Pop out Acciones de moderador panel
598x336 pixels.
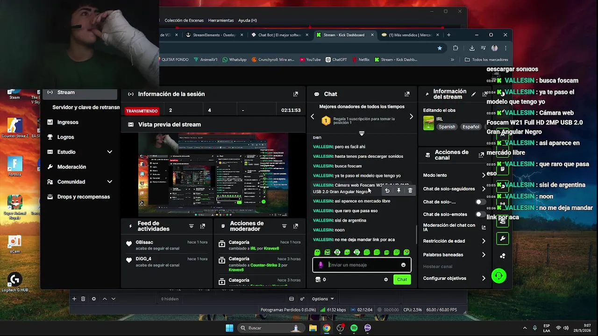click(x=295, y=226)
